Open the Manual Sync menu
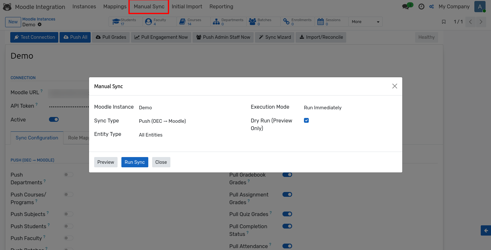Viewport: 491px width, 250px height. tap(149, 6)
